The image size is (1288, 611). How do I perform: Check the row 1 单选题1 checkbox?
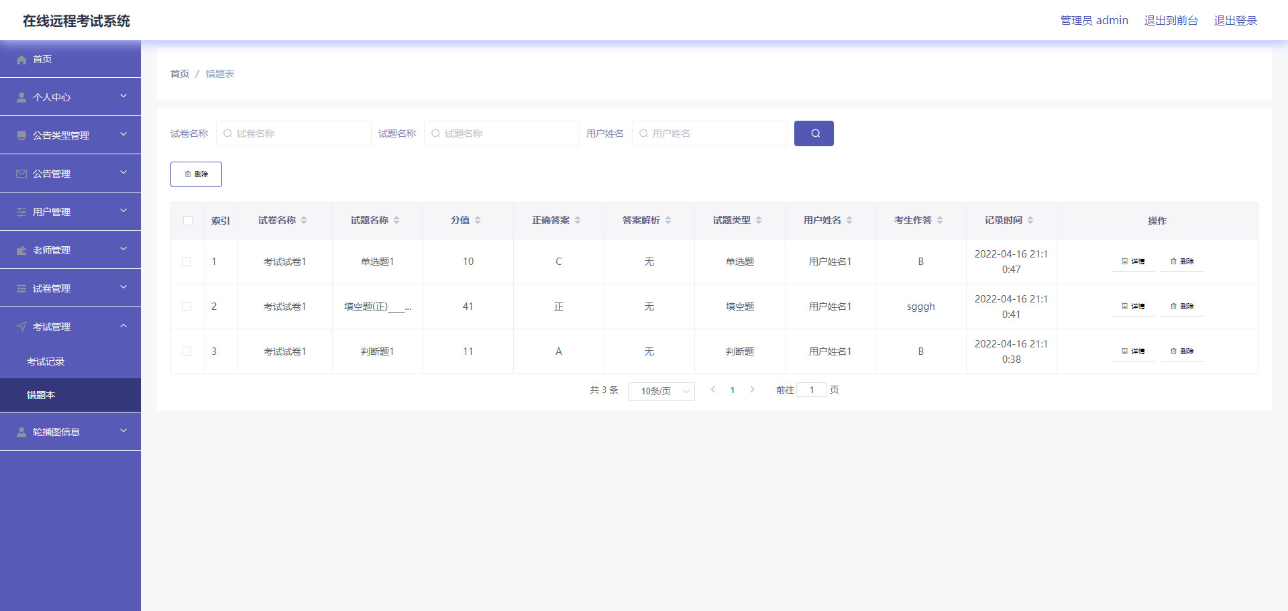pyautogui.click(x=186, y=262)
